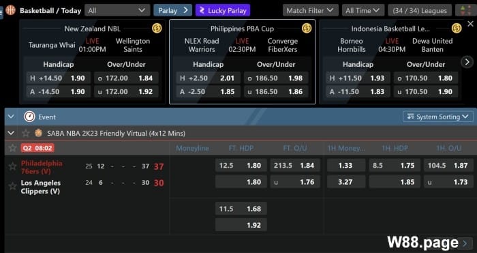The height and width of the screenshot is (253, 477).
Task: Star the Los Angeles Clippers team
Action: [x=12, y=186]
